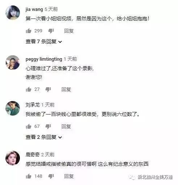Open 刘承龙's profile picture

[x=13, y=108]
